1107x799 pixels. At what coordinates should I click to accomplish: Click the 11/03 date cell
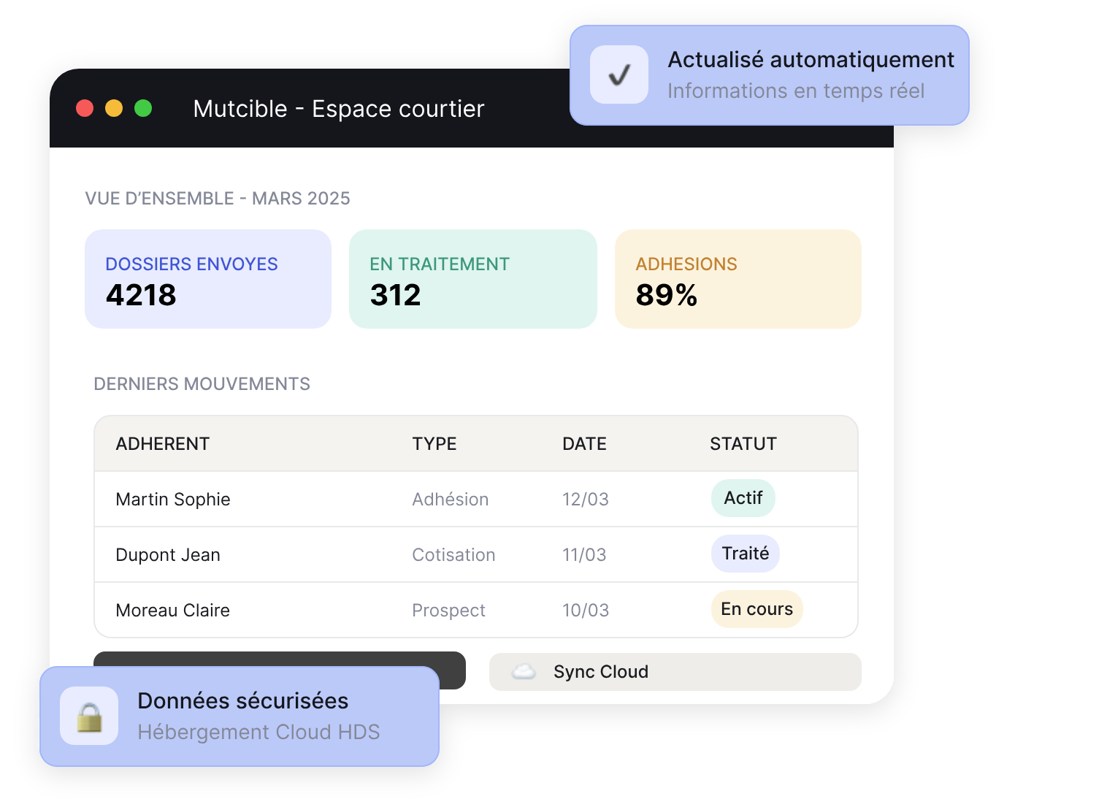tap(584, 555)
